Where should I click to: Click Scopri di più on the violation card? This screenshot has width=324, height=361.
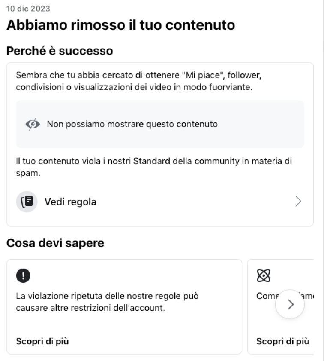pos(42,341)
